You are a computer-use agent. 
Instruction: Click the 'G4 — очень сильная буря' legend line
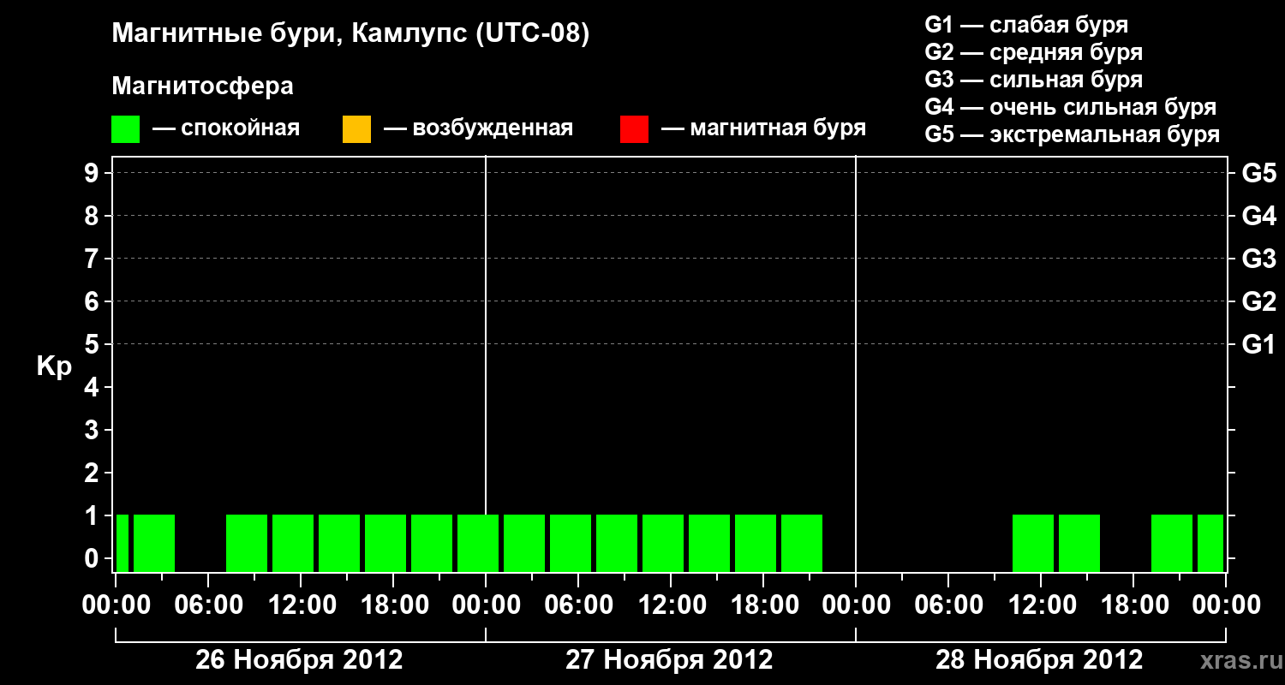pyautogui.click(x=1071, y=107)
